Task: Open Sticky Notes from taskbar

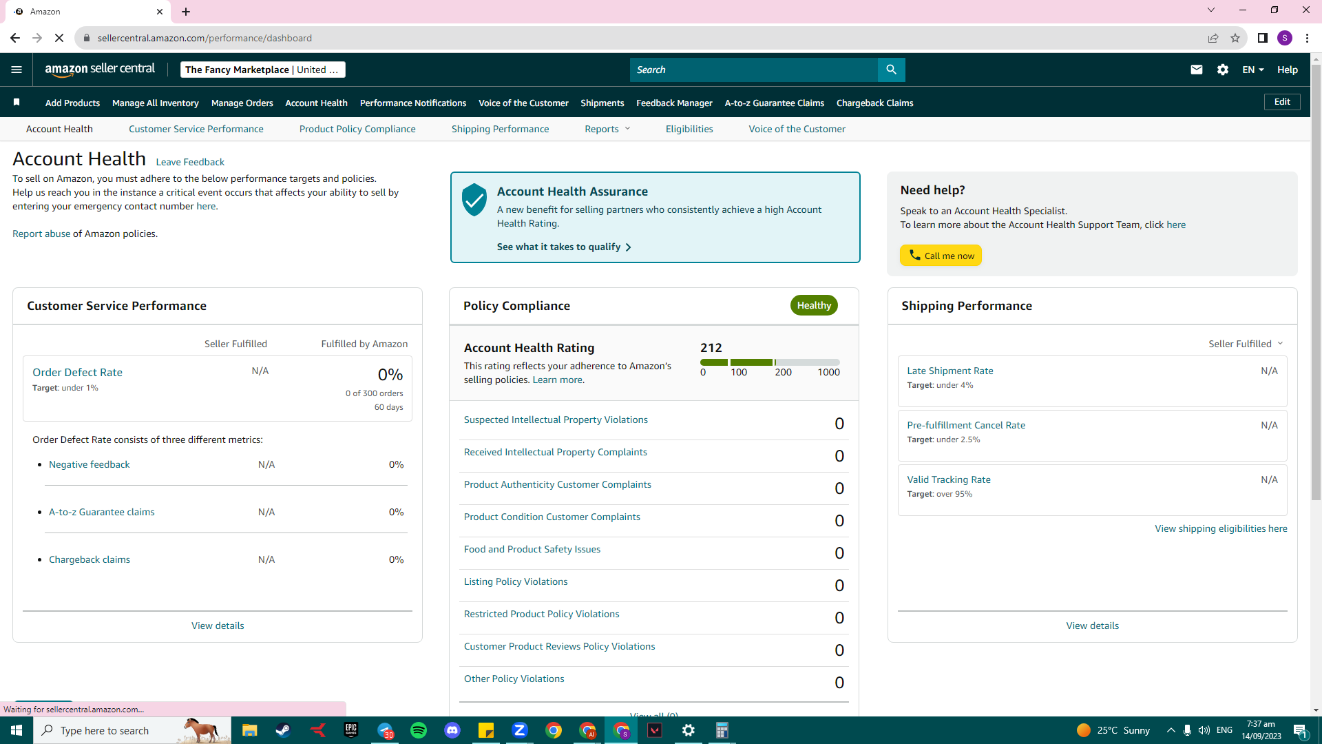Action: click(x=486, y=730)
